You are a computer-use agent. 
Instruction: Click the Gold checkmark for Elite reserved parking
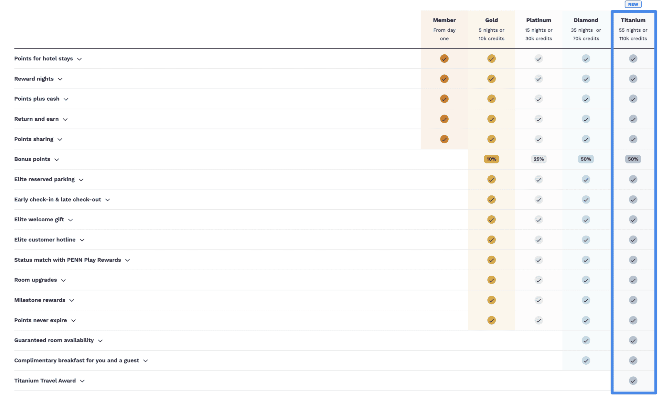pyautogui.click(x=491, y=179)
